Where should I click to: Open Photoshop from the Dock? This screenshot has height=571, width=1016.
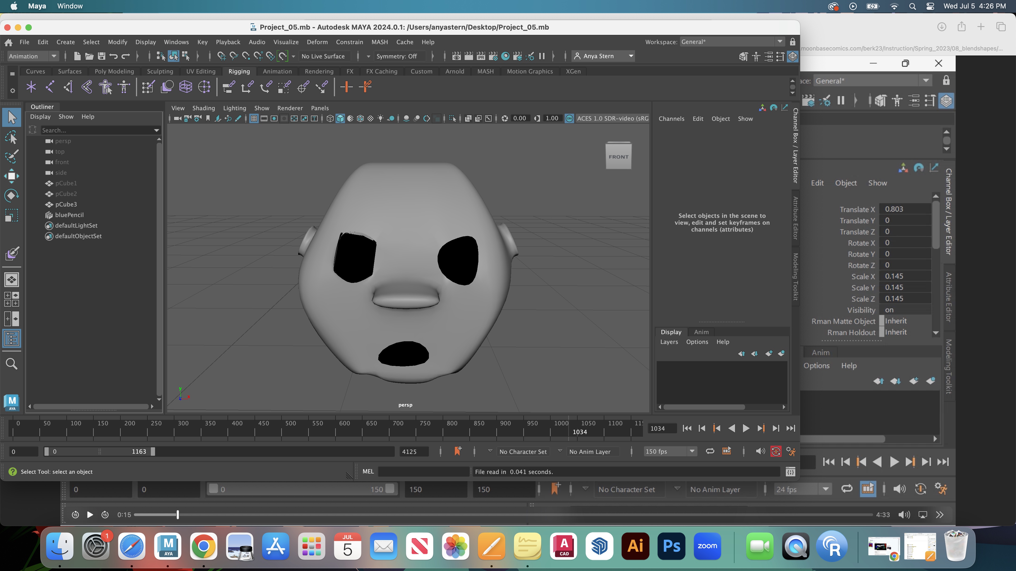coord(671,547)
